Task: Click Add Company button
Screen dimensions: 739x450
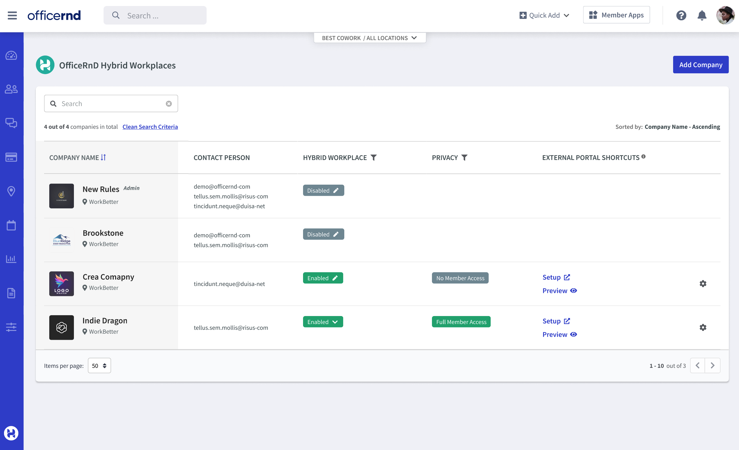Action: pyautogui.click(x=701, y=65)
